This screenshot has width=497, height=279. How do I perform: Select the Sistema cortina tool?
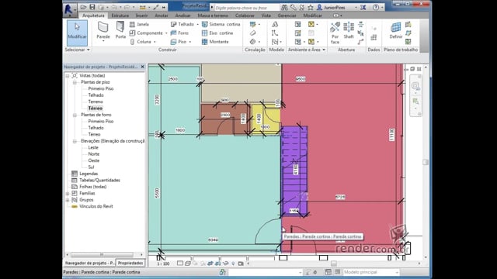[x=221, y=24]
